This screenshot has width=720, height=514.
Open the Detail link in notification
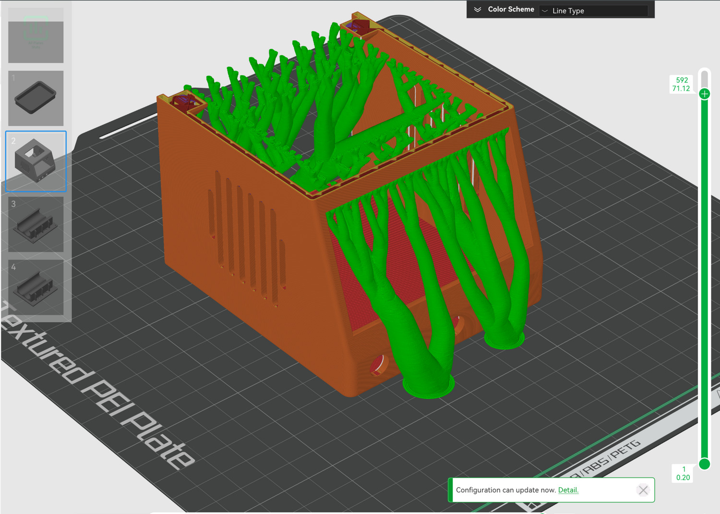[x=568, y=490]
